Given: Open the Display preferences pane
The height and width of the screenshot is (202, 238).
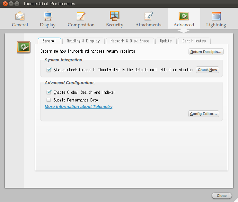Looking at the screenshot, I should 48,19.
